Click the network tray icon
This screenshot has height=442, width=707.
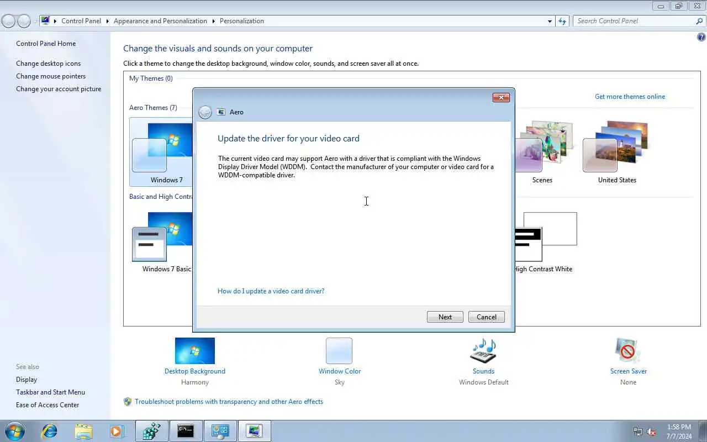coord(638,432)
